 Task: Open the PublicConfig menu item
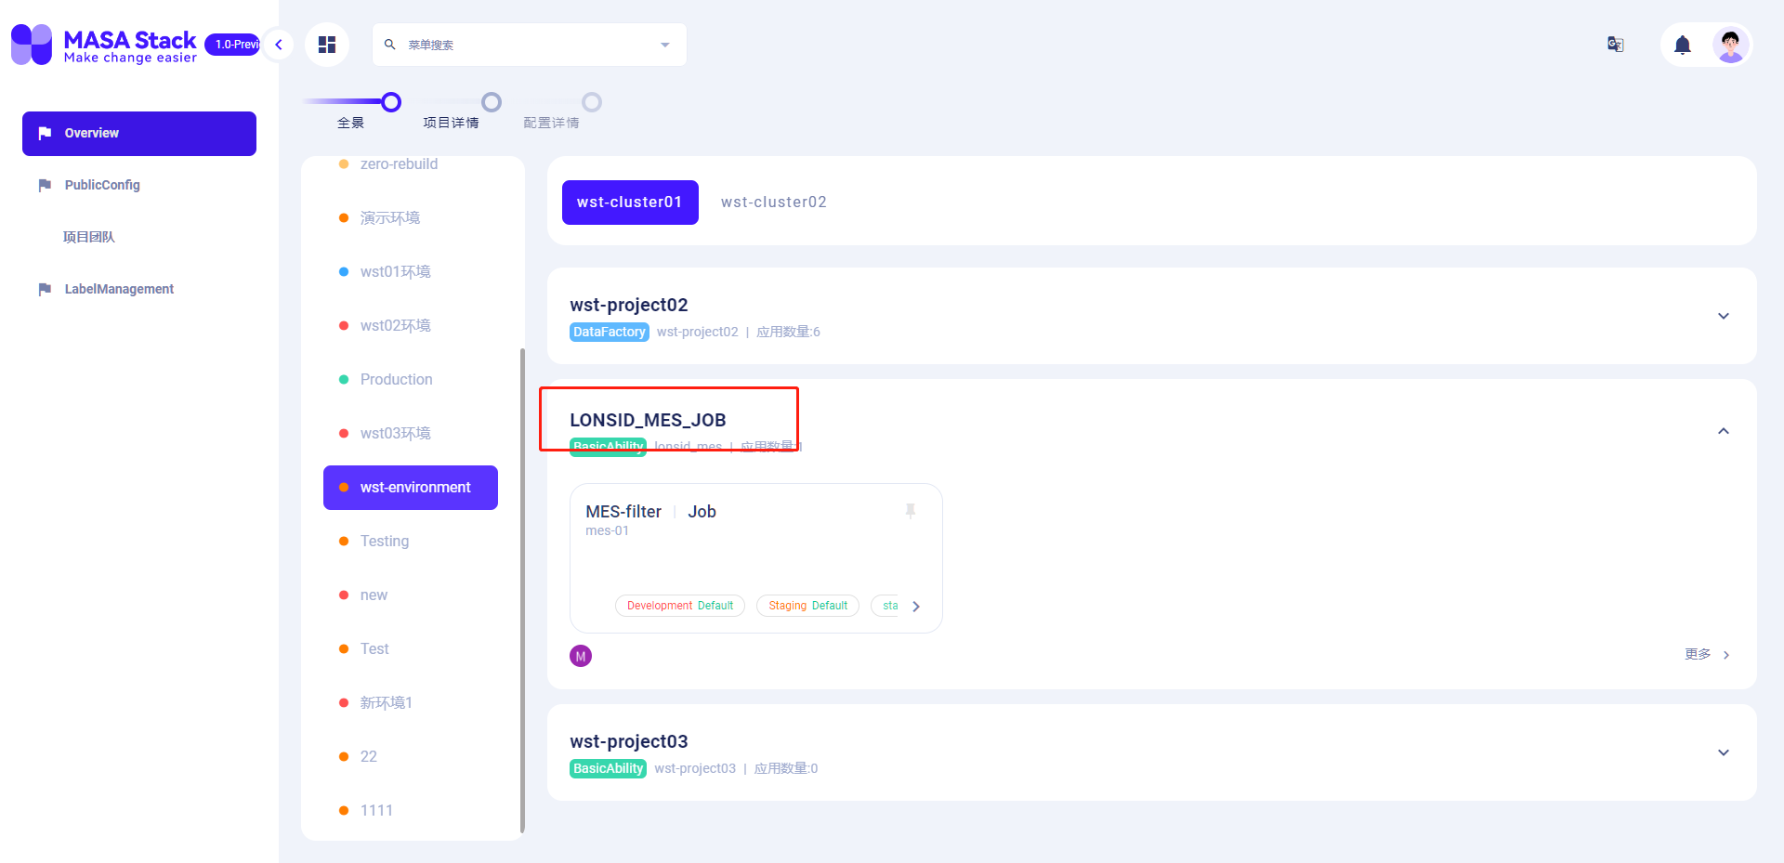click(139, 186)
